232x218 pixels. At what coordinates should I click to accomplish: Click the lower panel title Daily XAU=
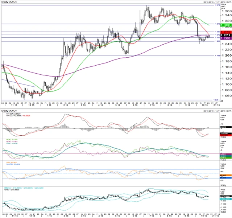(8, 110)
